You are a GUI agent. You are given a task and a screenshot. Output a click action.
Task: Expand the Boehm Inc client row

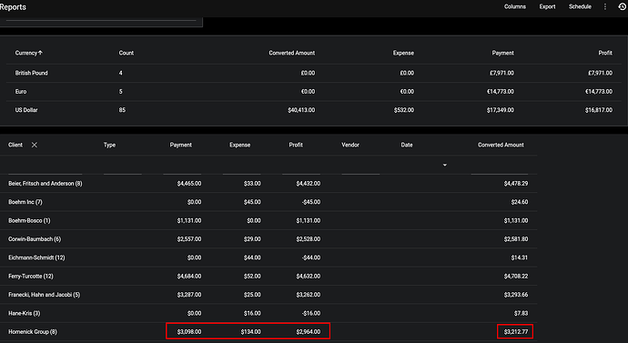(25, 202)
